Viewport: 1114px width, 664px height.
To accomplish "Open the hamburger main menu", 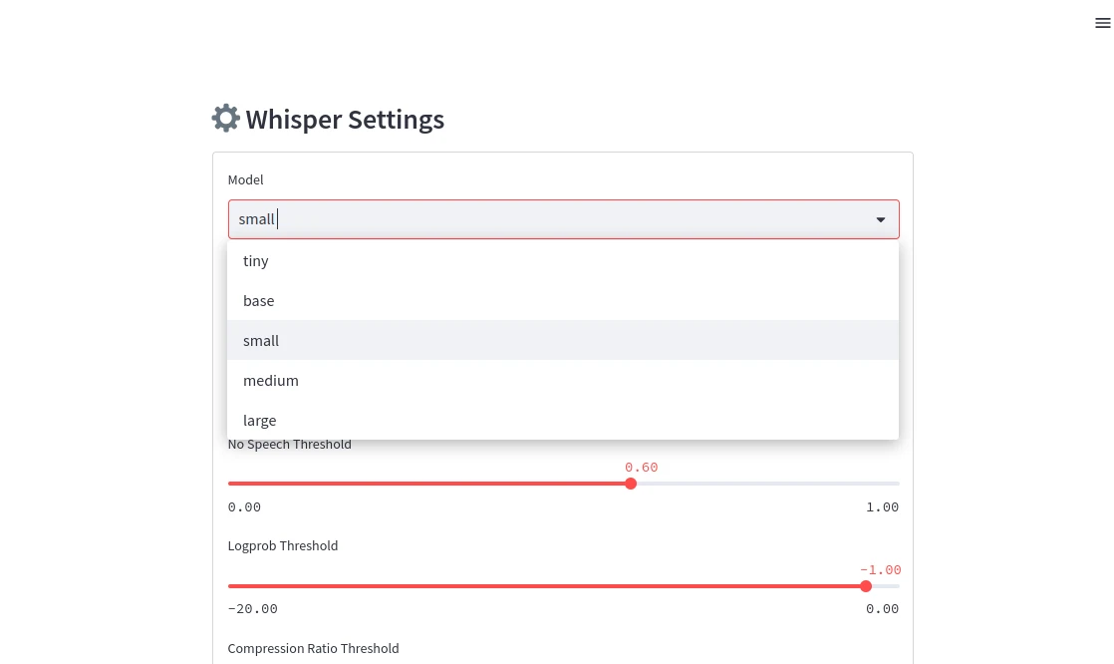I will point(1102,23).
